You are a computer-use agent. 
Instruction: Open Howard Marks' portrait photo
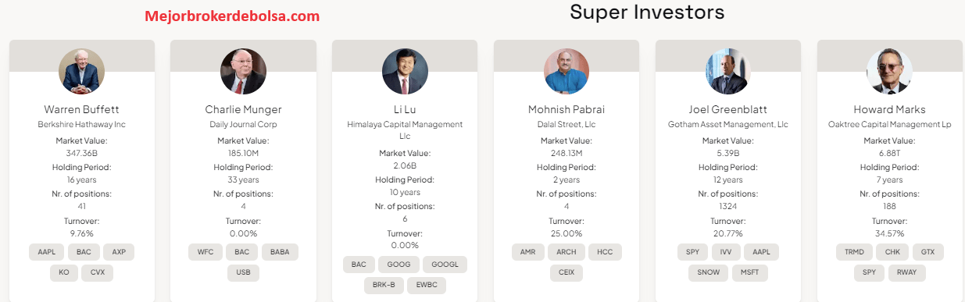889,72
